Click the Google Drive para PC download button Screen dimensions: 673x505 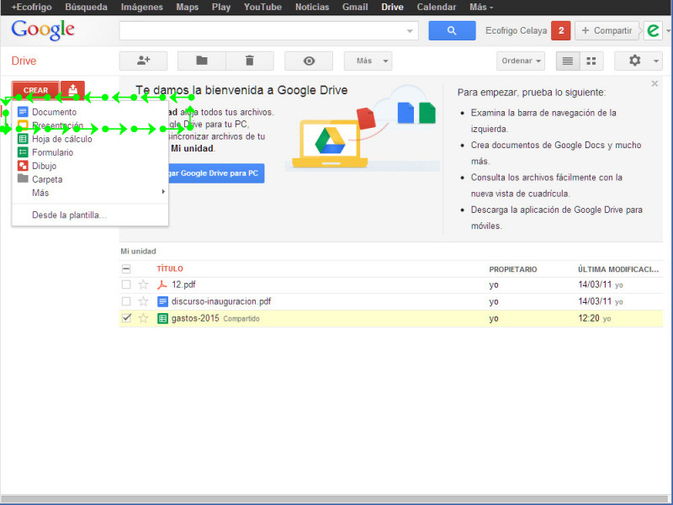click(216, 173)
